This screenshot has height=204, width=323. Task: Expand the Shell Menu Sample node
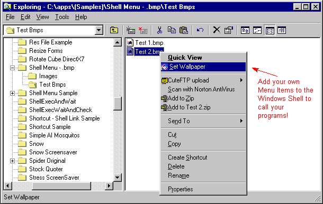click(12, 93)
